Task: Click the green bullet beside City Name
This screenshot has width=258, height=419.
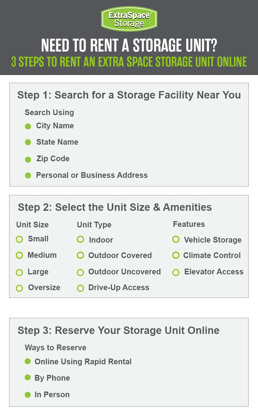Action: (28, 126)
